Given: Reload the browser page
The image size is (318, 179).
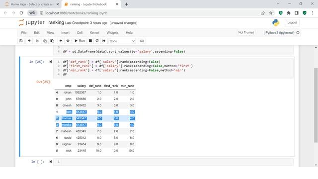Looking at the screenshot, I should [21, 13].
